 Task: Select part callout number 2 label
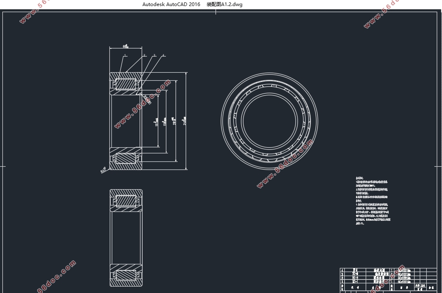145,55
